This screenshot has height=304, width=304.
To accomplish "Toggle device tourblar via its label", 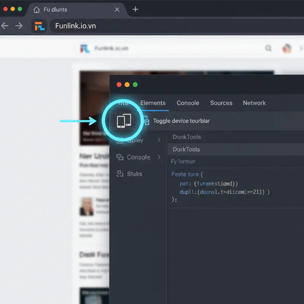I will tap(181, 120).
